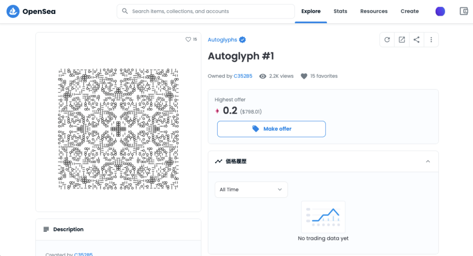This screenshot has height=256, width=473.
Task: Click the No trading data chart placeholder
Action: 323,217
